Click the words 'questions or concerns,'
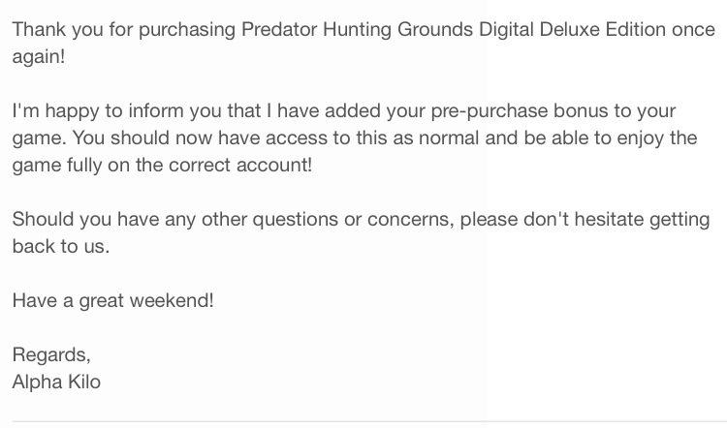This screenshot has width=727, height=428. tap(353, 220)
